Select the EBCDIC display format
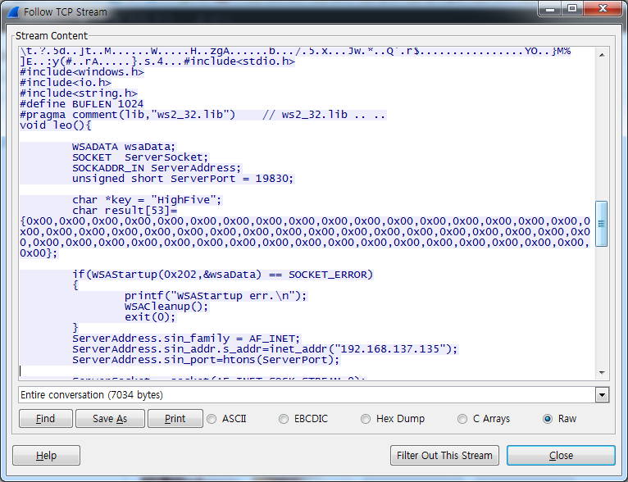 point(284,419)
